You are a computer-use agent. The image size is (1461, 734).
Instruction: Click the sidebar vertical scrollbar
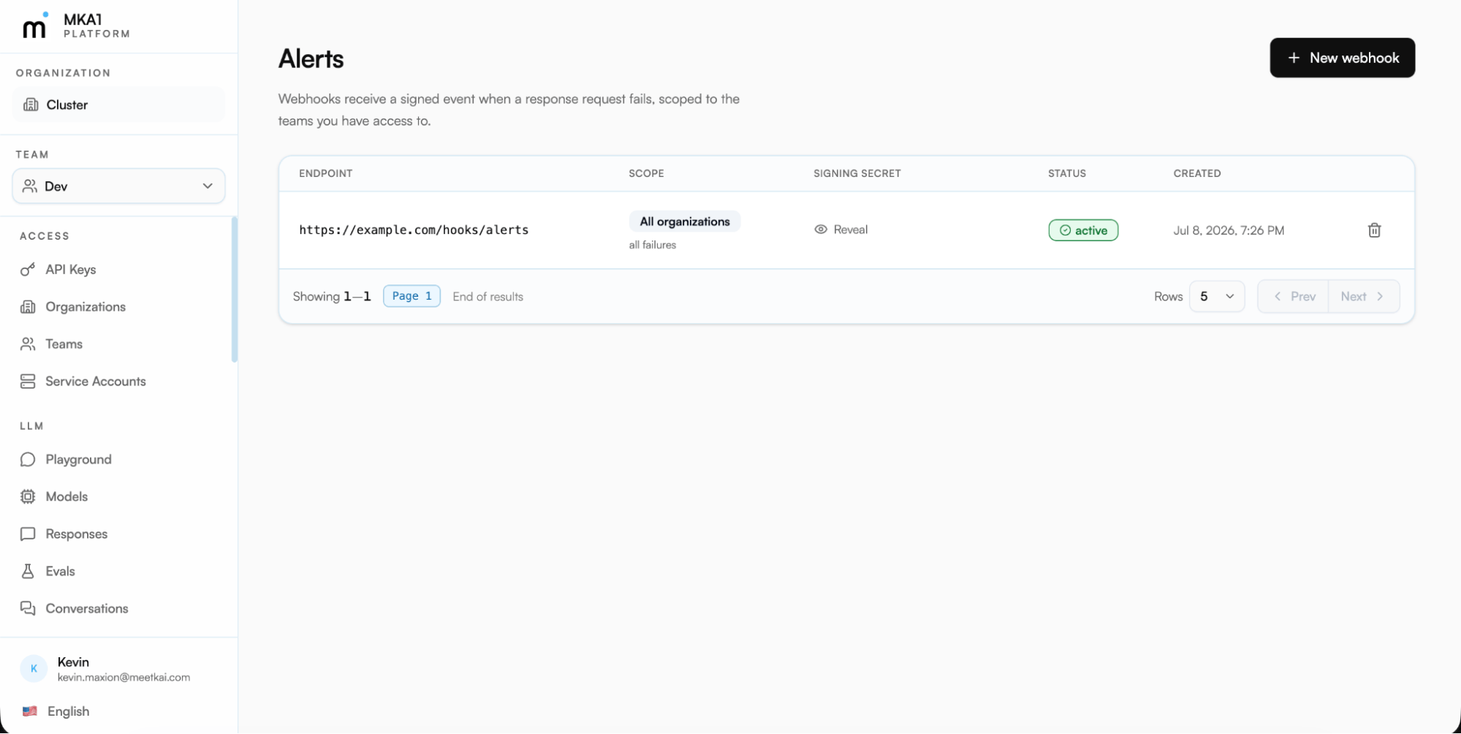click(235, 290)
